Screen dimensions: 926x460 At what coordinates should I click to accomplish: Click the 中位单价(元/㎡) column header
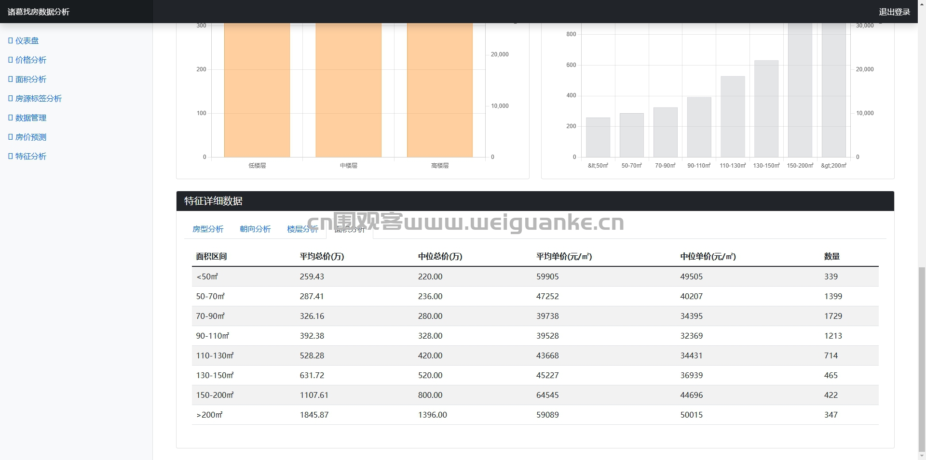[708, 257]
